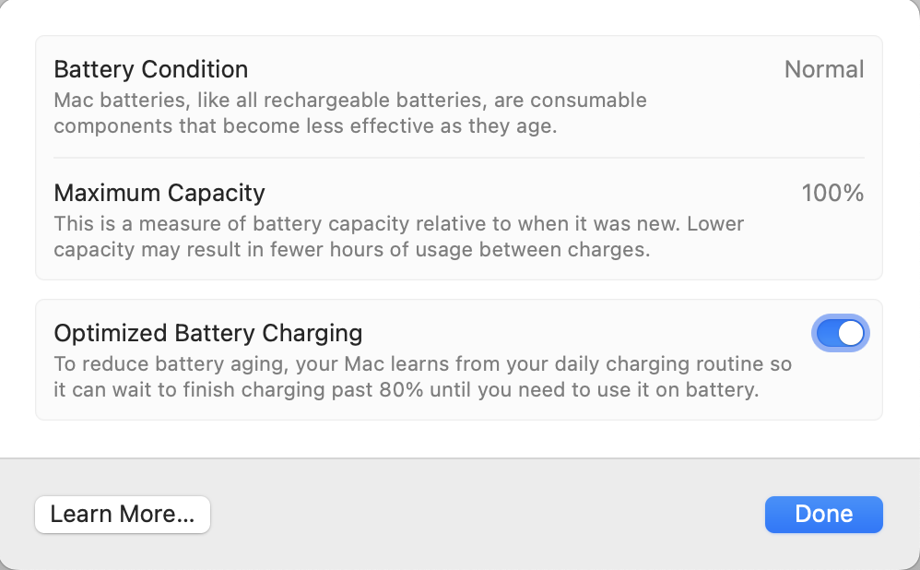
Task: Select the Normal battery condition status
Action: 823,69
